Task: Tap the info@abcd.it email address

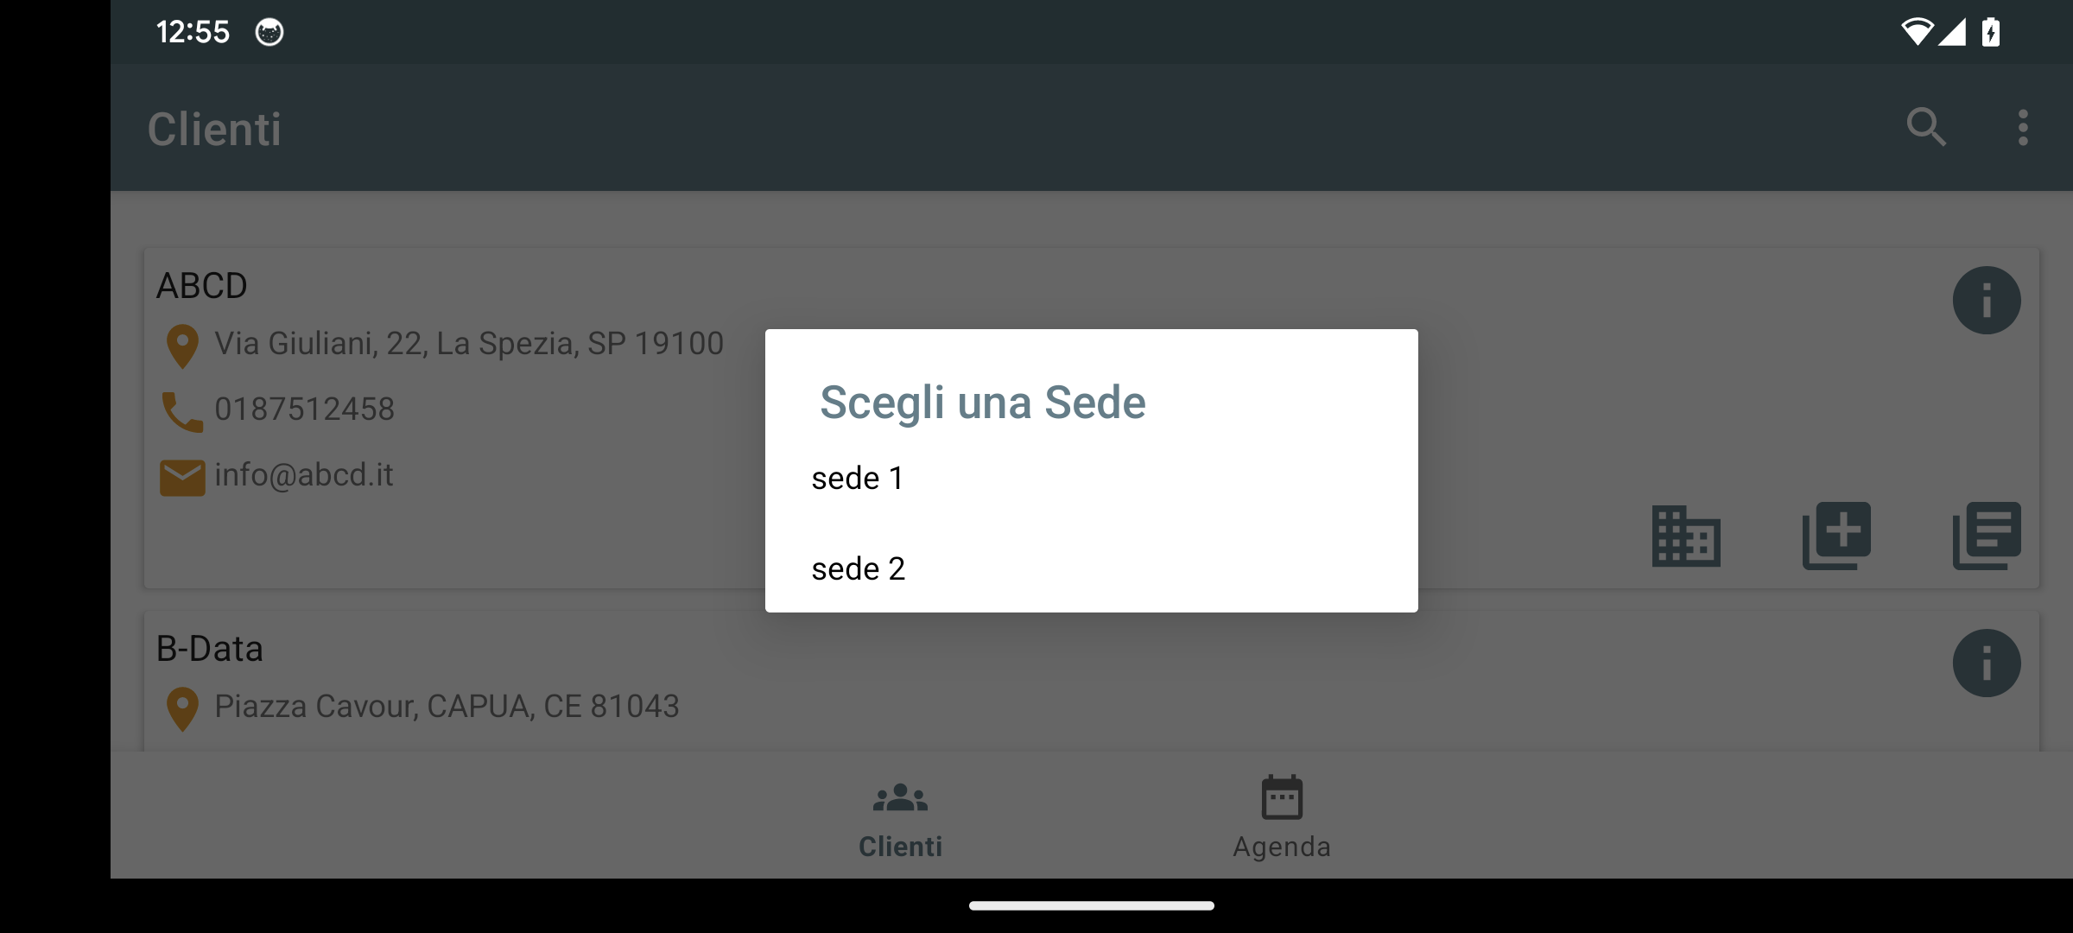Action: (304, 475)
